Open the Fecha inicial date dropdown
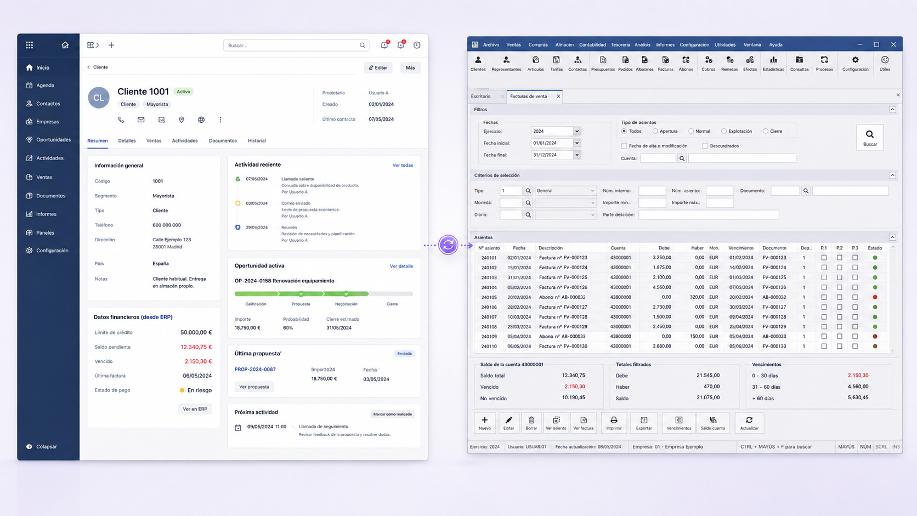 coord(576,143)
